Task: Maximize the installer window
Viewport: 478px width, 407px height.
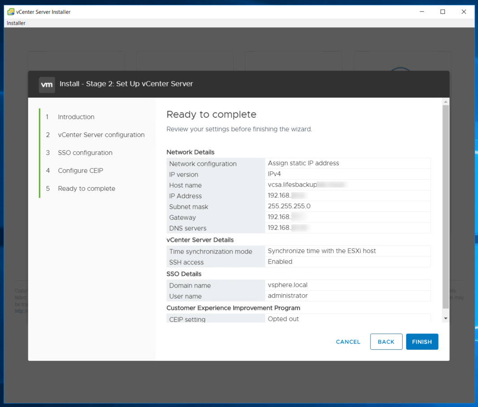Action: pos(443,12)
